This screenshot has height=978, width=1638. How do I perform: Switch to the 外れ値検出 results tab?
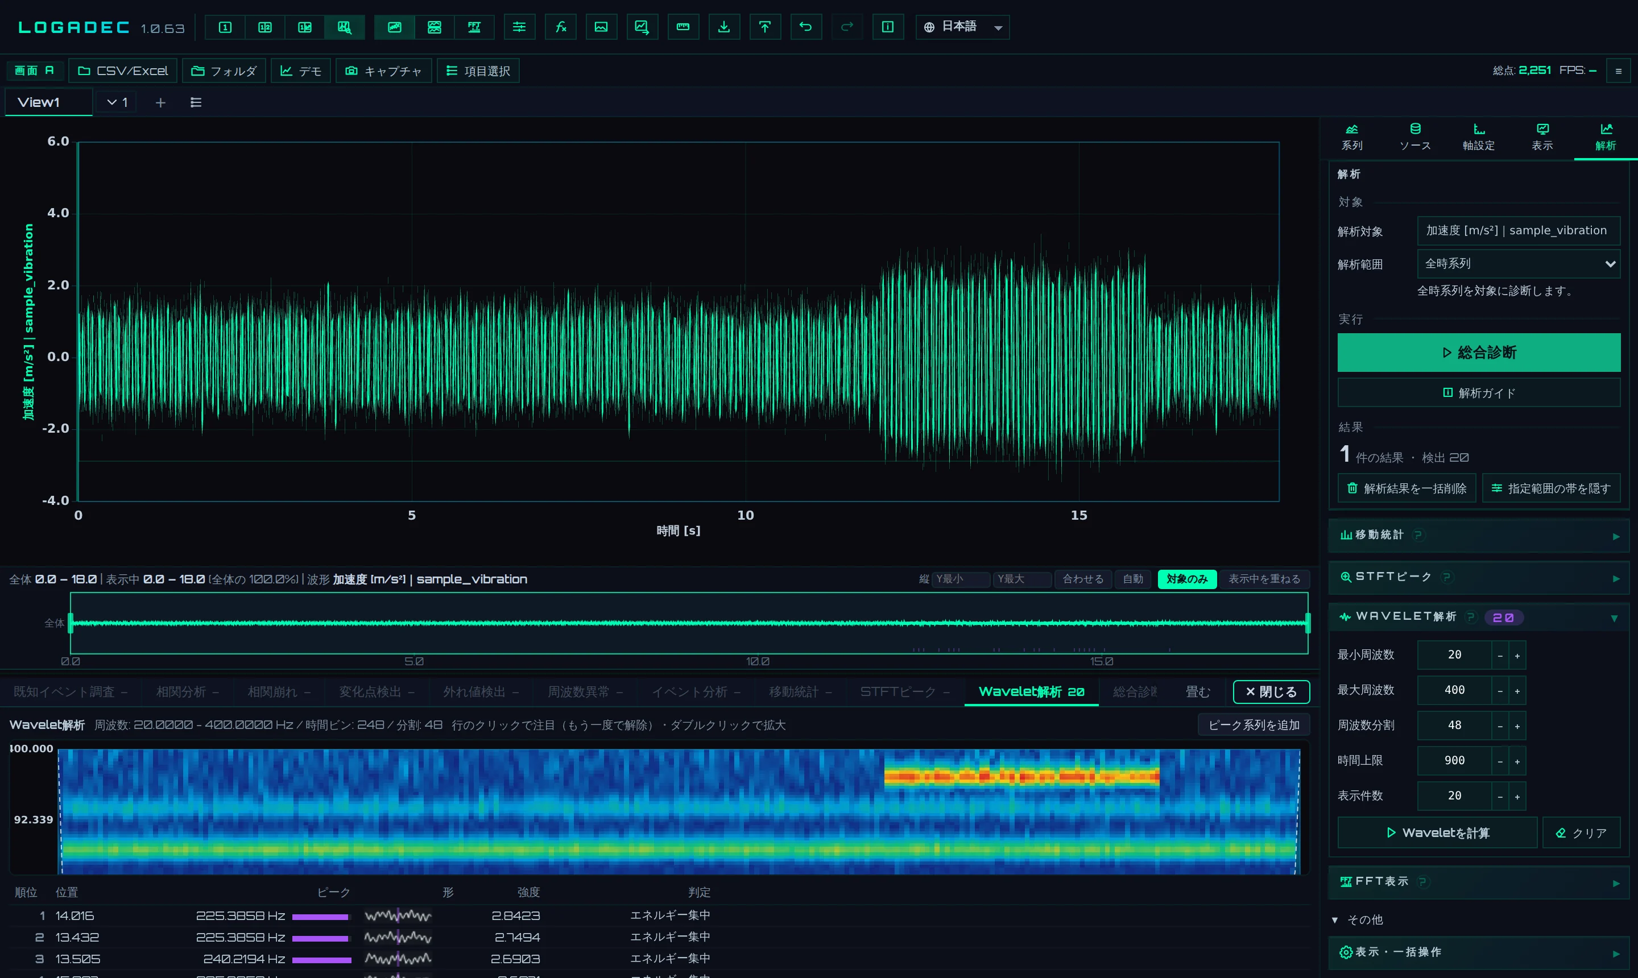481,692
